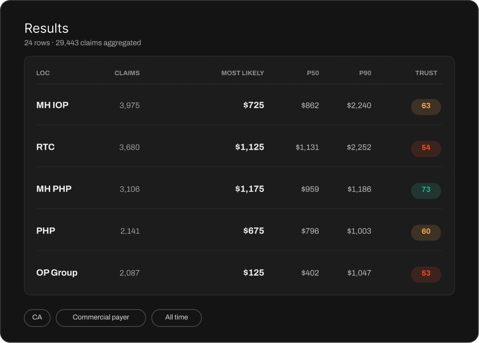Click trust score badge 53
The width and height of the screenshot is (479, 343).
[x=426, y=275]
